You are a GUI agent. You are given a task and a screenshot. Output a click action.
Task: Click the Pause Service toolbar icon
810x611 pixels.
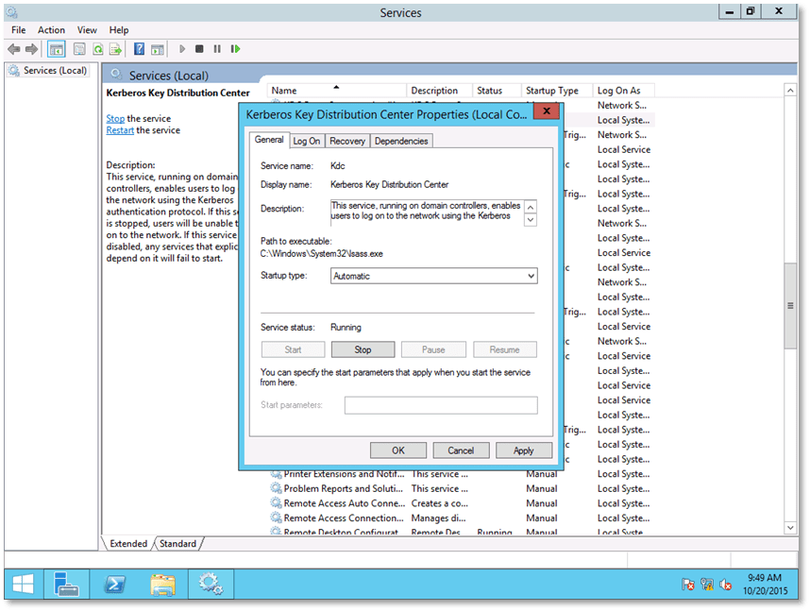(217, 49)
